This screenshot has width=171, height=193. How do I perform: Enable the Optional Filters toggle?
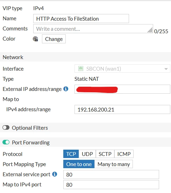6,128
